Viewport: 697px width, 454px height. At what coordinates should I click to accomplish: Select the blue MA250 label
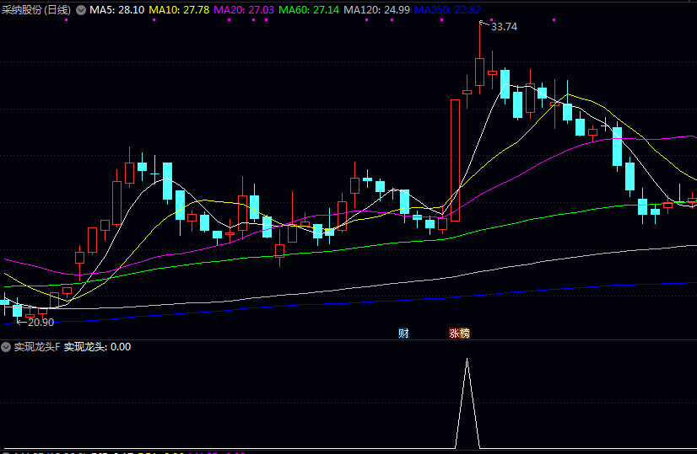(447, 10)
